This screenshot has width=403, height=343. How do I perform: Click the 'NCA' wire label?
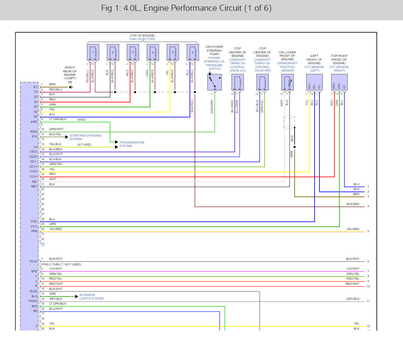(x=292, y=138)
